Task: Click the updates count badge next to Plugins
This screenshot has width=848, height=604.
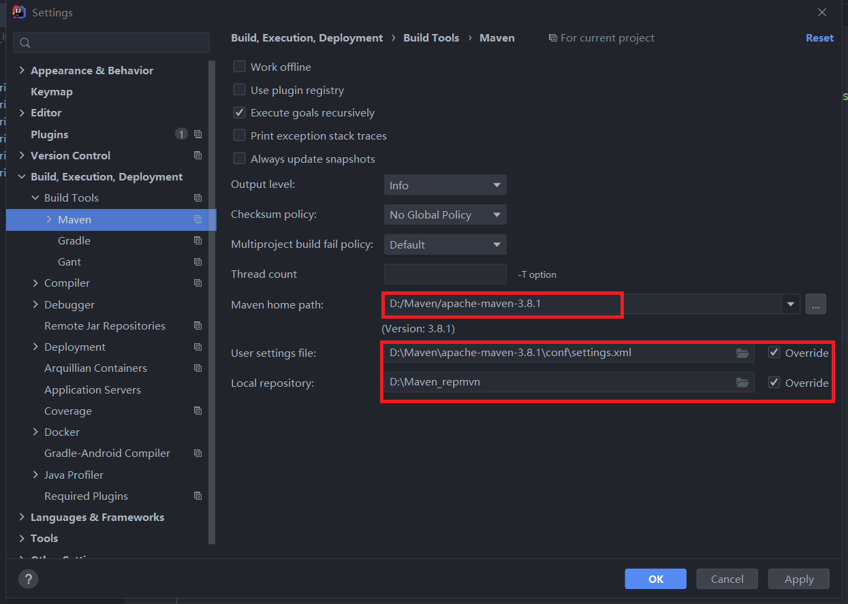Action: coord(181,134)
